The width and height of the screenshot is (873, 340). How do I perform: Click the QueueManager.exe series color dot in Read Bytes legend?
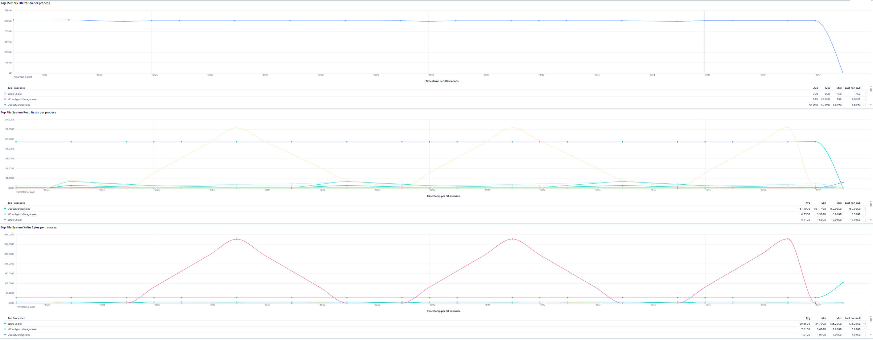(x=5, y=209)
